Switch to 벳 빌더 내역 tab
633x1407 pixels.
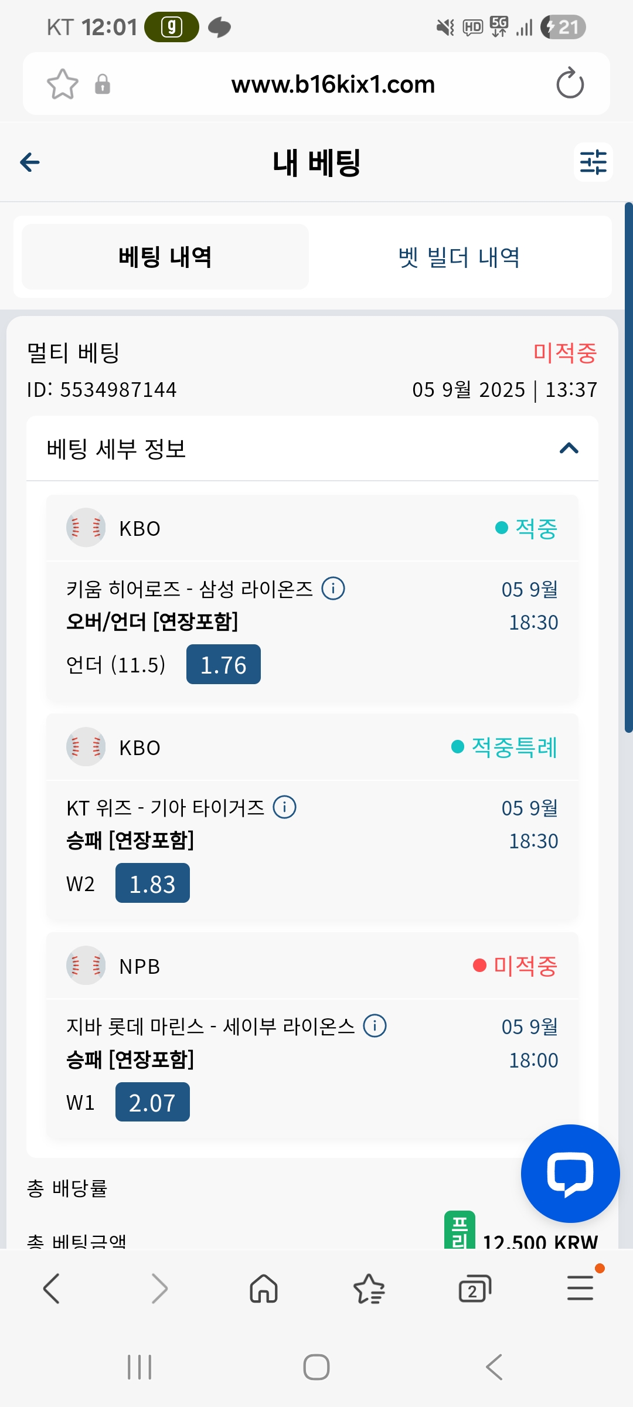(x=460, y=257)
